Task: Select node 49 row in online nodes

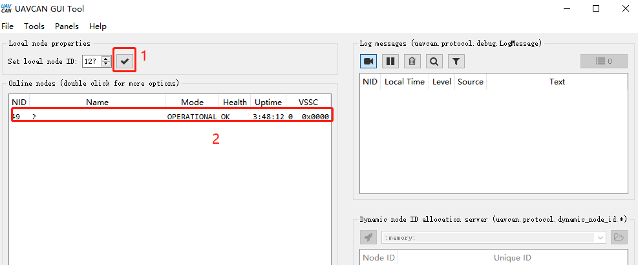Action: click(x=171, y=117)
